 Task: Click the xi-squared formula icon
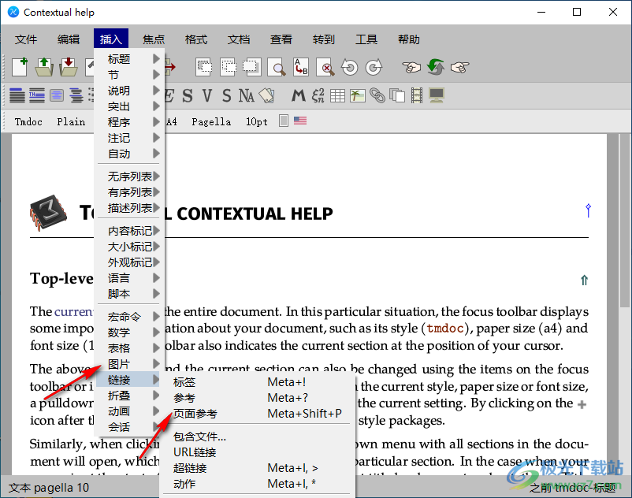[x=318, y=96]
